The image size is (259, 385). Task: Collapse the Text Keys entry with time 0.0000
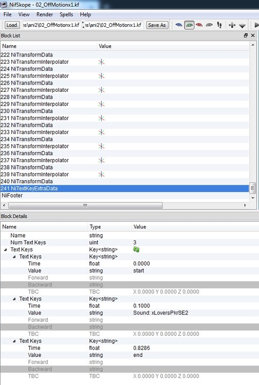(14, 257)
